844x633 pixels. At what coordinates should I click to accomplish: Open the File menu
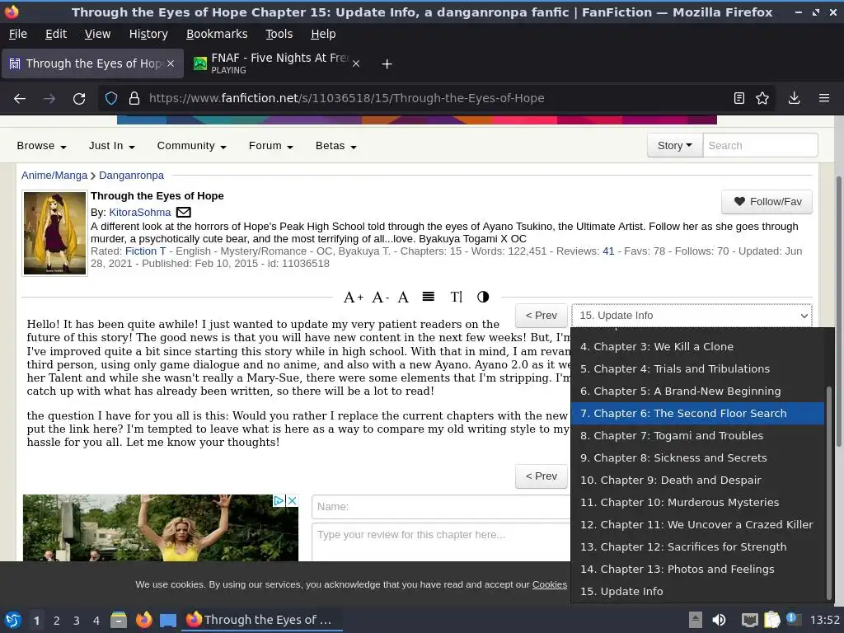[18, 34]
